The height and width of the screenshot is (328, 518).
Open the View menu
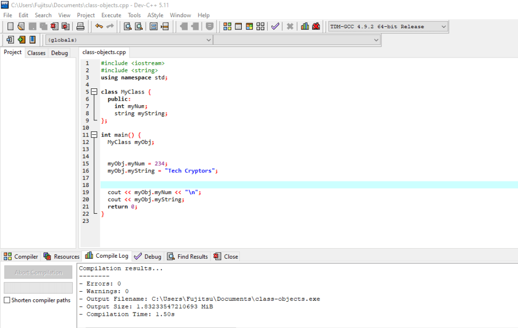[64, 15]
